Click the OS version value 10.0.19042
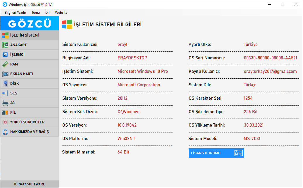Screen dimensions: 303x188 coord(127,125)
